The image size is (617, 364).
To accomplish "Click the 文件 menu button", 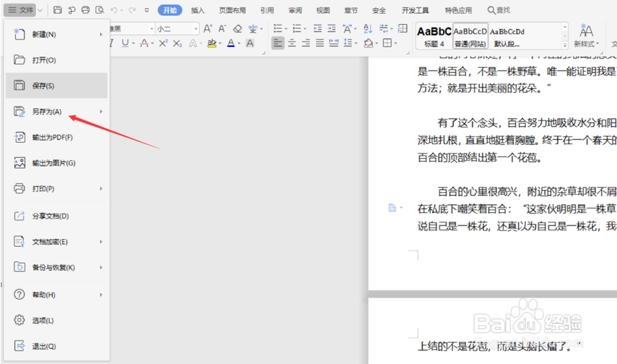I will (x=21, y=10).
